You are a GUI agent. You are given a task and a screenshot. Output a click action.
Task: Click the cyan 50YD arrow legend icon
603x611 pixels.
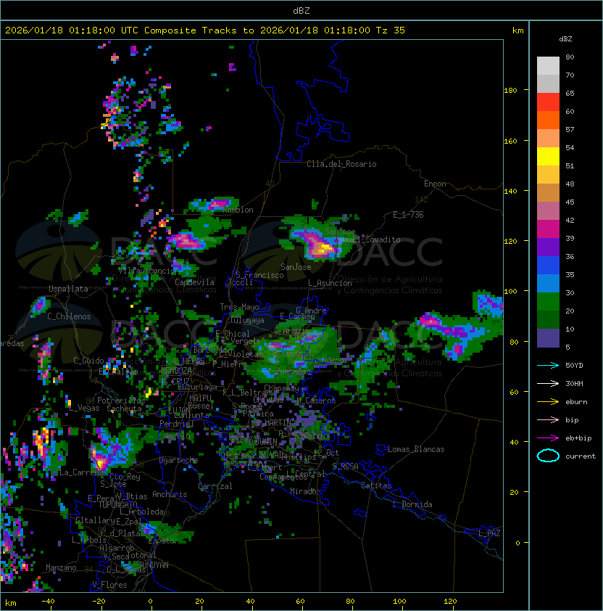(548, 366)
